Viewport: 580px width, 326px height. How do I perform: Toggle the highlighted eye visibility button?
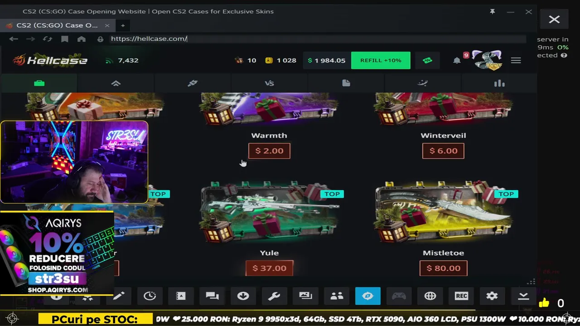[368, 296]
